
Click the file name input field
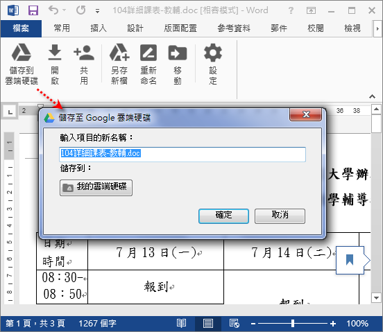coord(182,154)
